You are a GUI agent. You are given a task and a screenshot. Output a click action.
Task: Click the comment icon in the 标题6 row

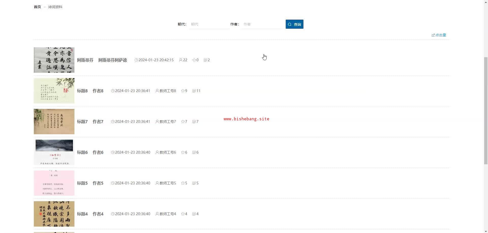[194, 152]
